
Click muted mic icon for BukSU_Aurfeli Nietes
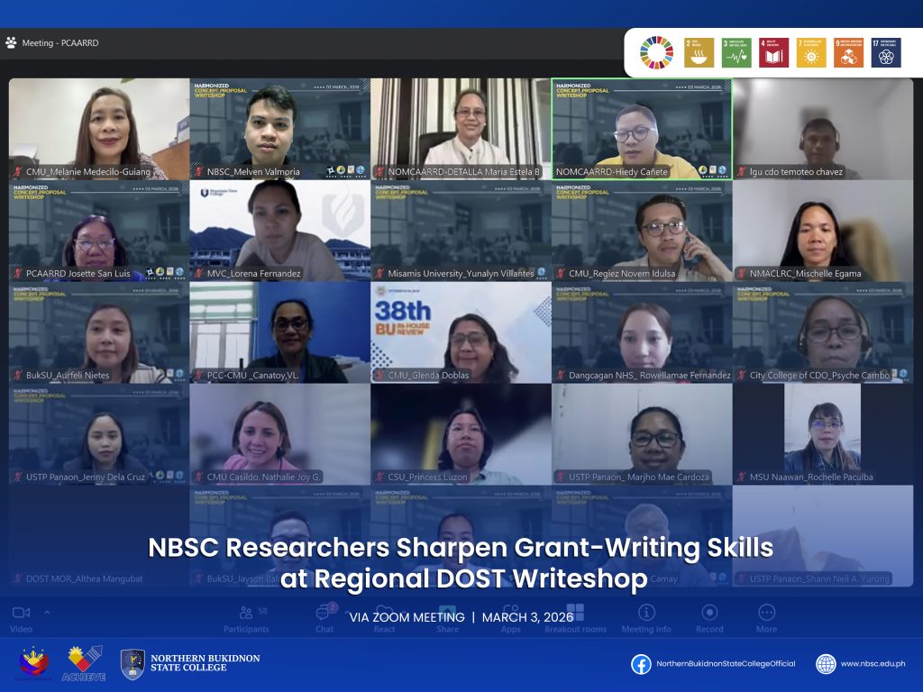pyautogui.click(x=19, y=376)
